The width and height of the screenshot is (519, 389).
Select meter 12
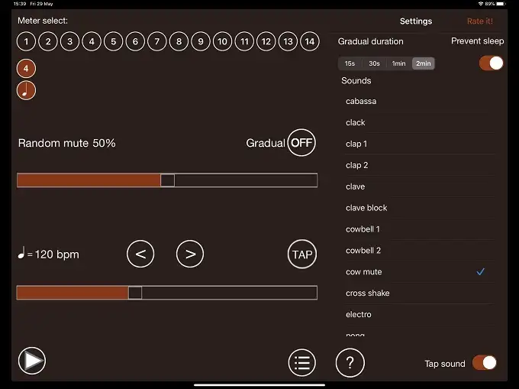266,41
